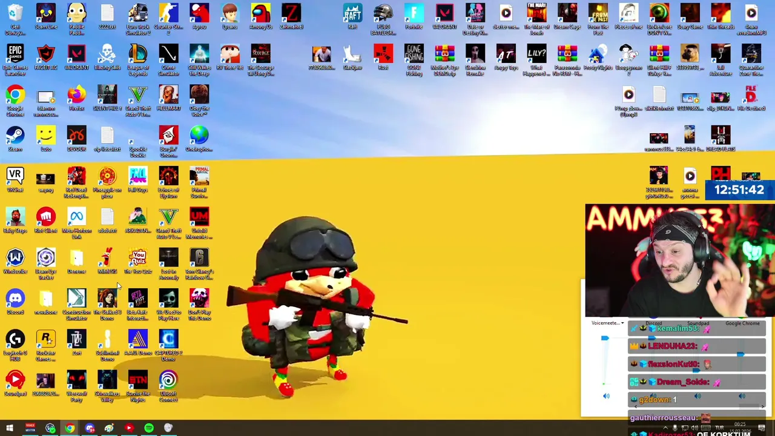Open Tom Clancy's Rainbow Six shortcut
The image size is (775, 436).
click(199, 263)
